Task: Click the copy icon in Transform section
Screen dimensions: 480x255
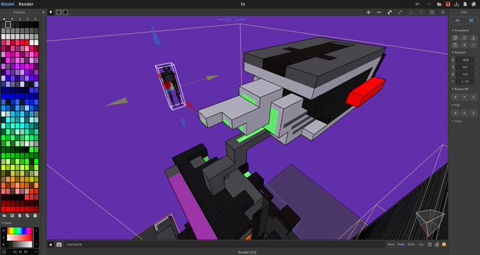Action: tap(455, 38)
